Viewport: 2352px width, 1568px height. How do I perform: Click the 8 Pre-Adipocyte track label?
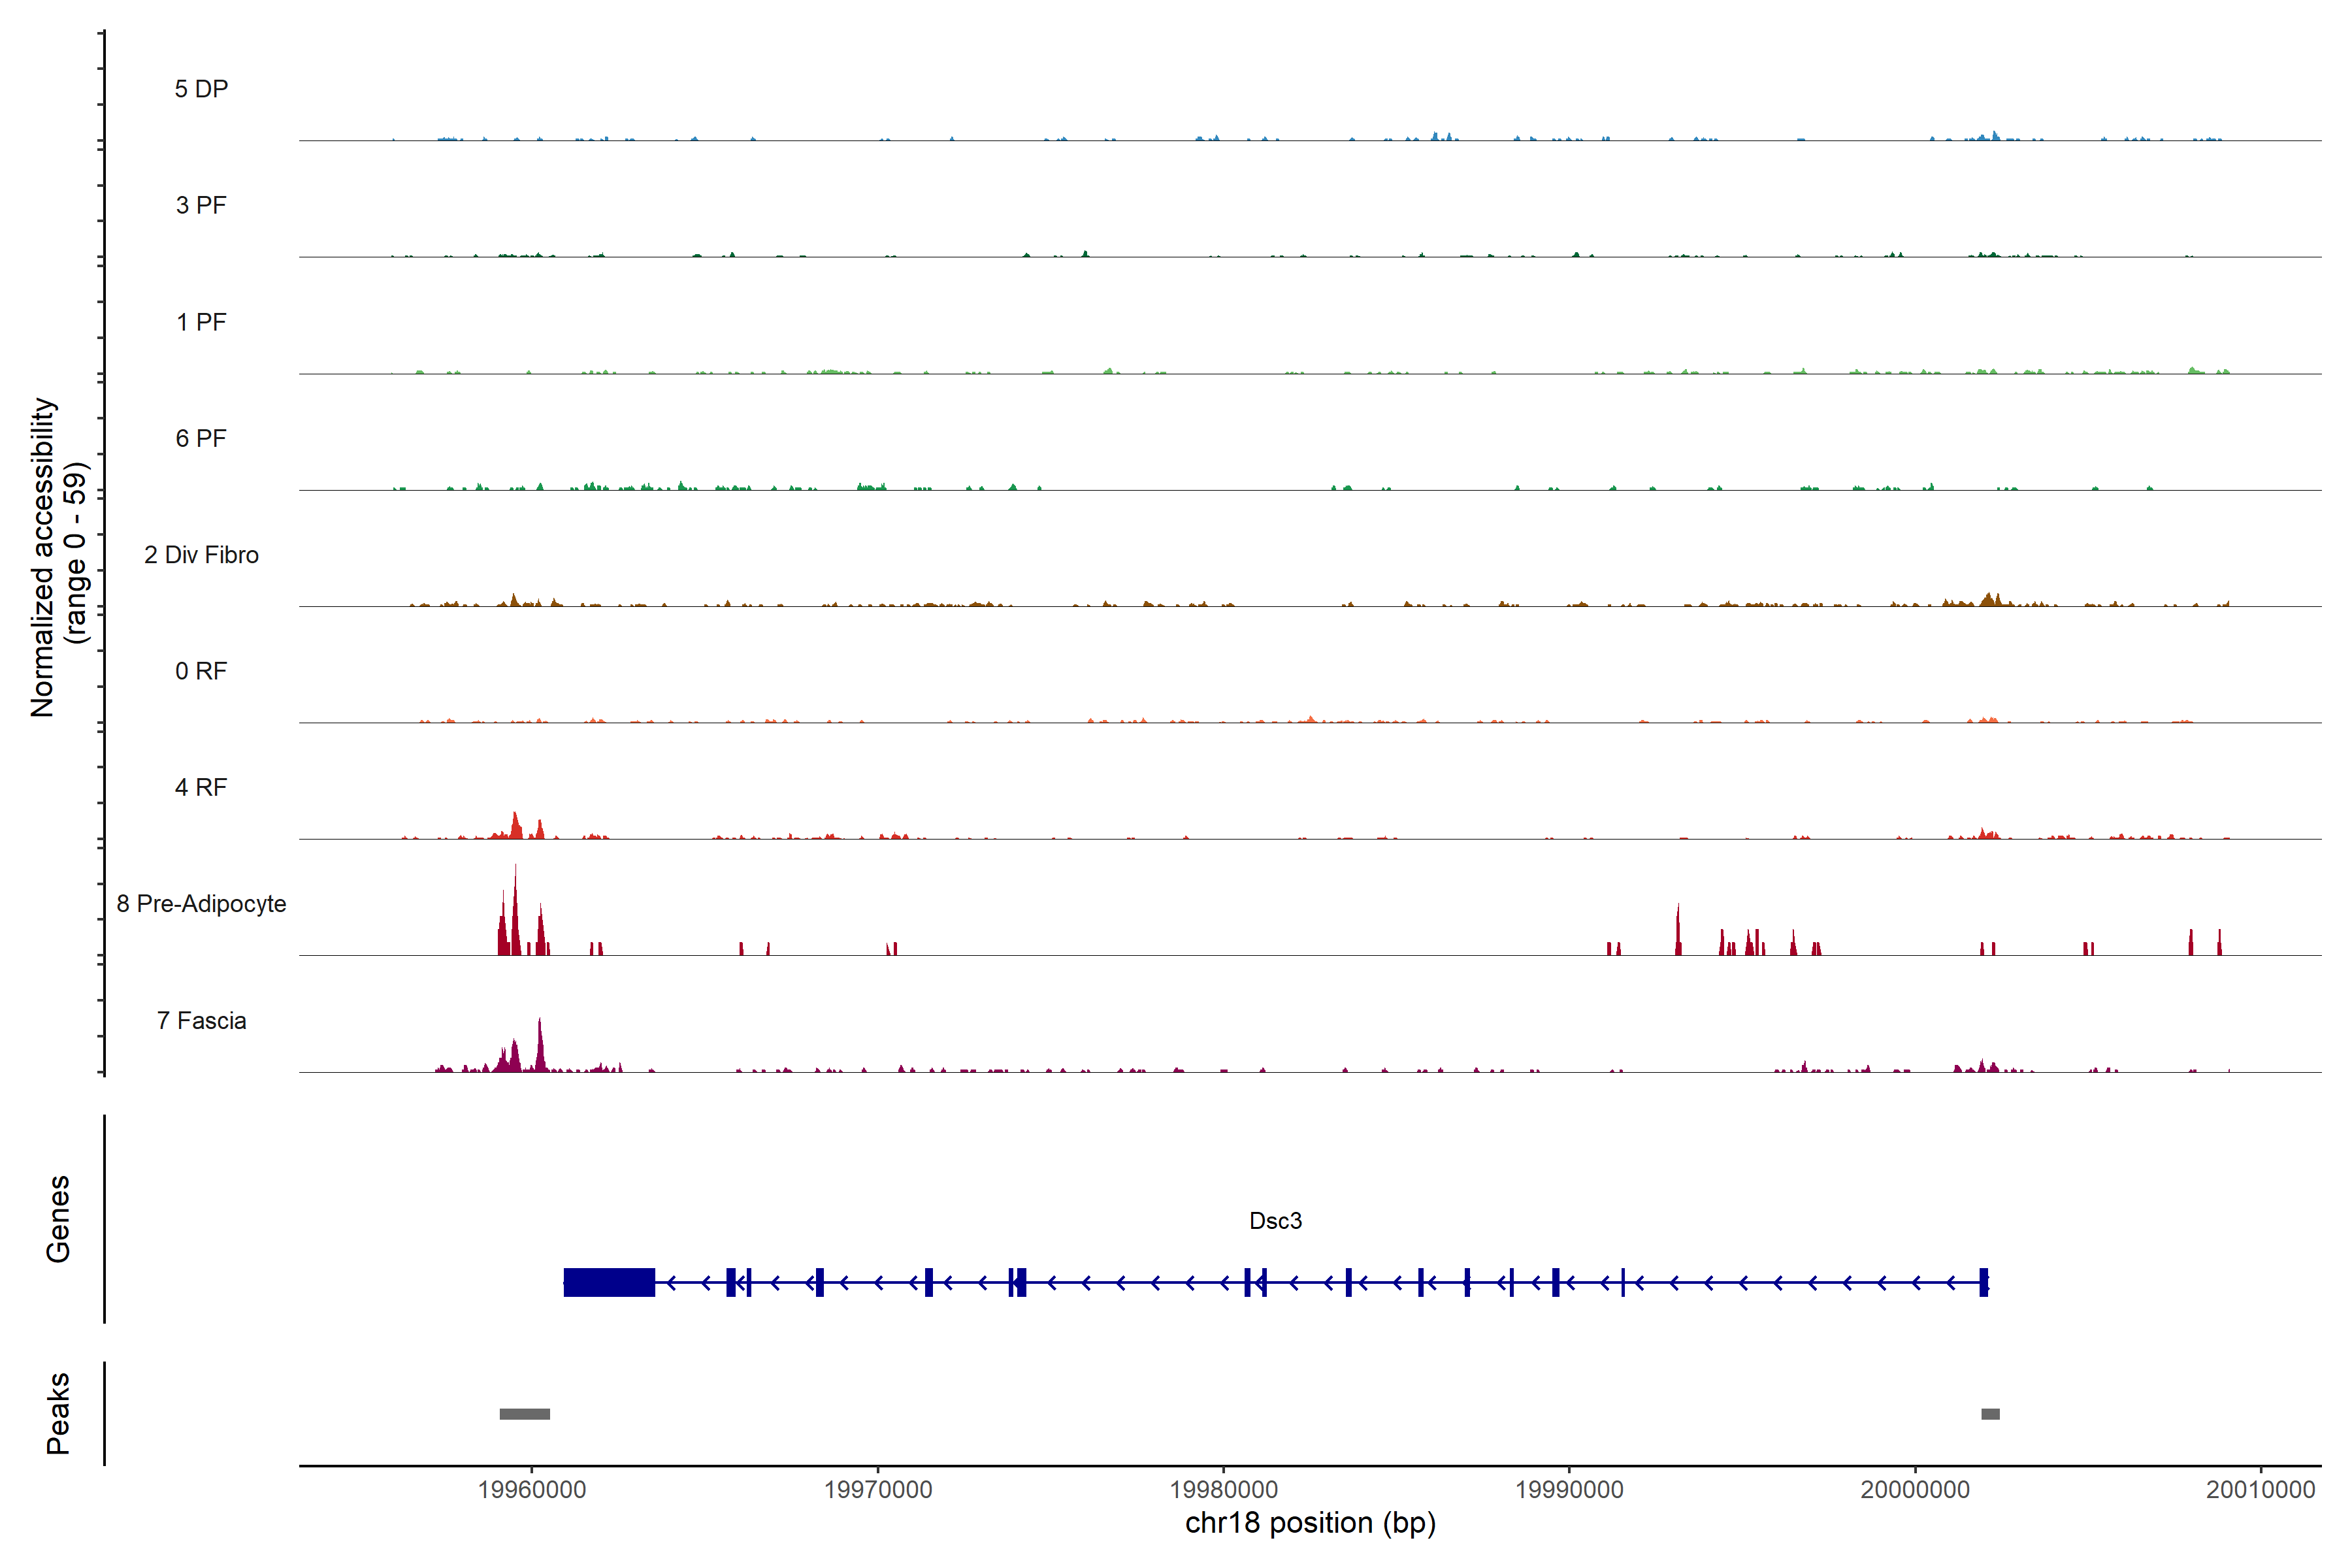(x=201, y=904)
